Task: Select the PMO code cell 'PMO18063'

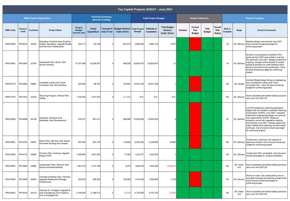Action: pos(10,119)
